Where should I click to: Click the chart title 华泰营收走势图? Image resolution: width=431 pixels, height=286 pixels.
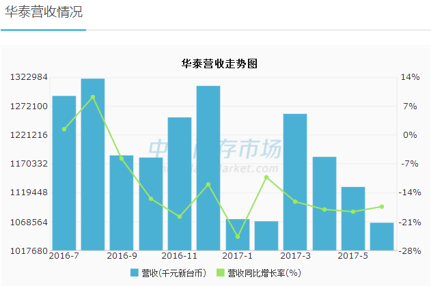pos(219,63)
